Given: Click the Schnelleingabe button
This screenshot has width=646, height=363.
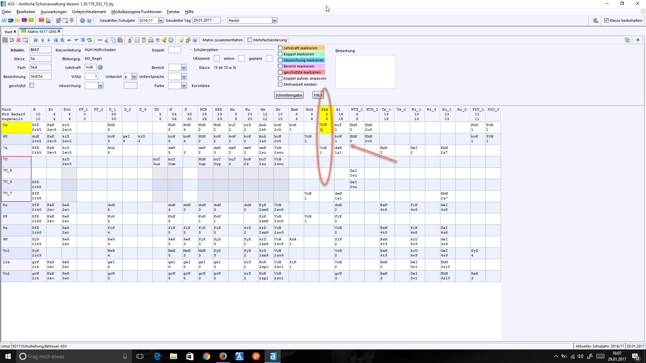Looking at the screenshot, I should pyautogui.click(x=289, y=95).
